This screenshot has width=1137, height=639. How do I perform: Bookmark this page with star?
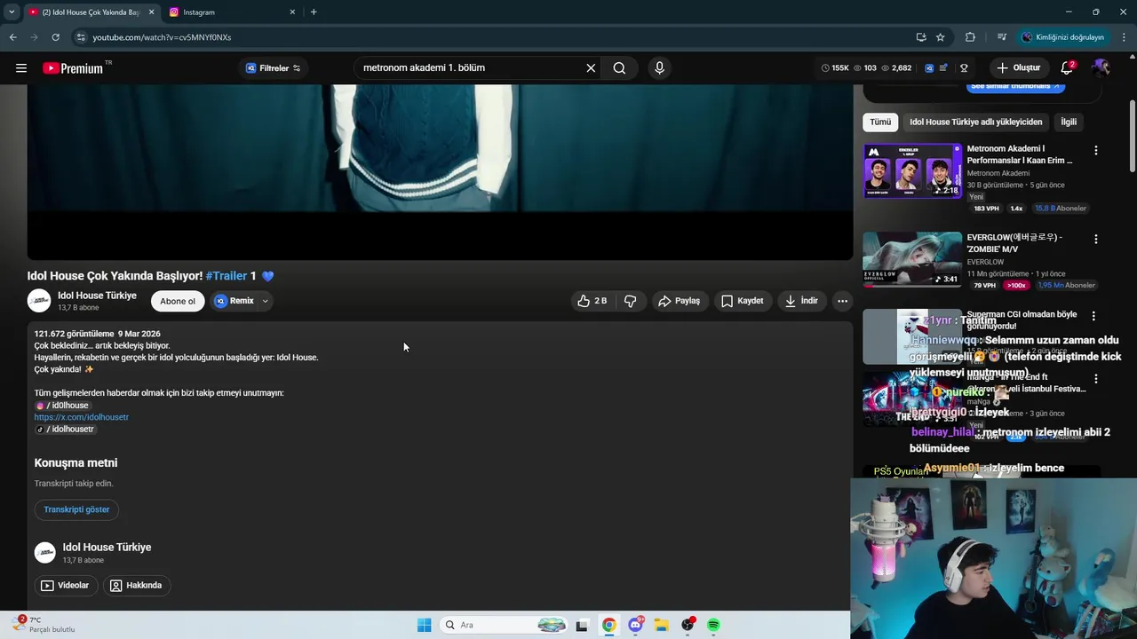click(x=941, y=37)
